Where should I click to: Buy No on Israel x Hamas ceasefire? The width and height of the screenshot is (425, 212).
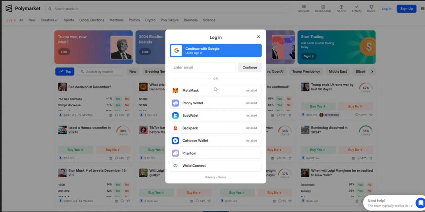113,150
